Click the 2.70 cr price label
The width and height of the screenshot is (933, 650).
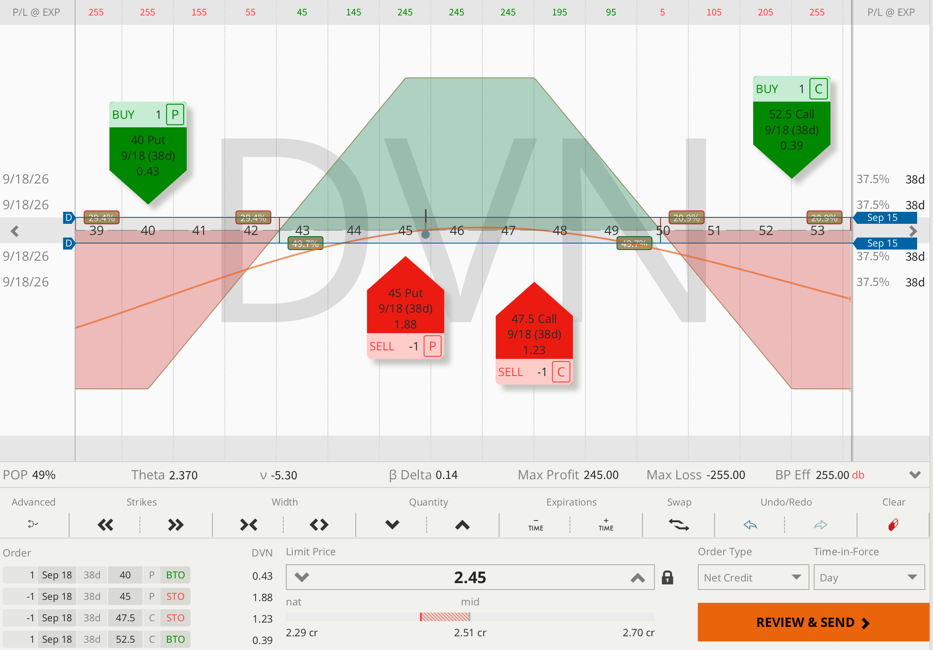coord(639,632)
